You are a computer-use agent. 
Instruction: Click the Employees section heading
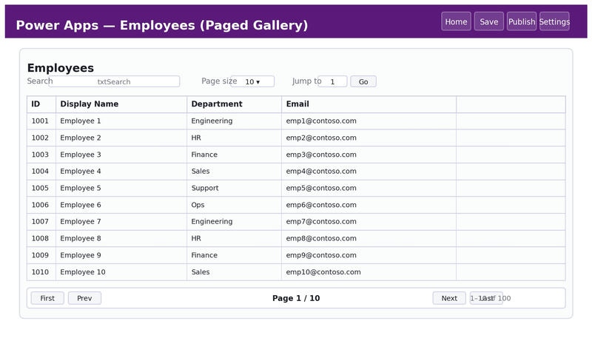coord(61,68)
